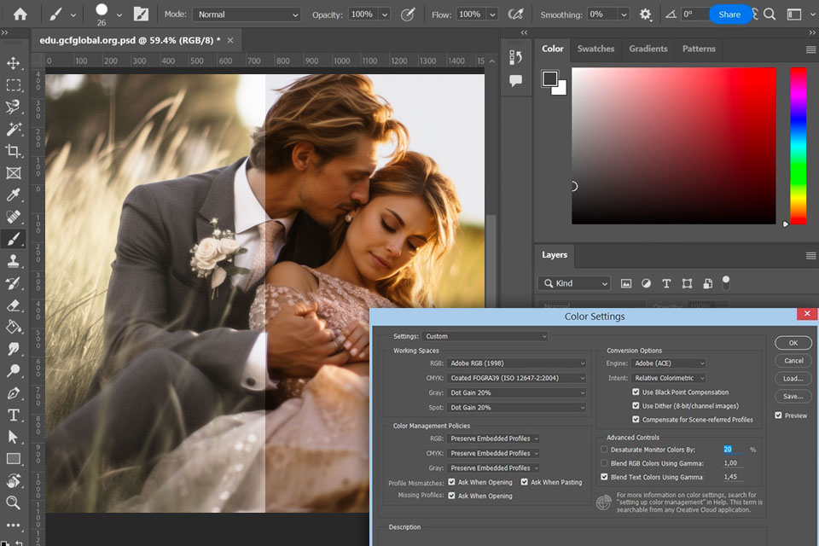Open brush settings gear for smoothing
The width and height of the screenshot is (819, 546).
pos(646,15)
